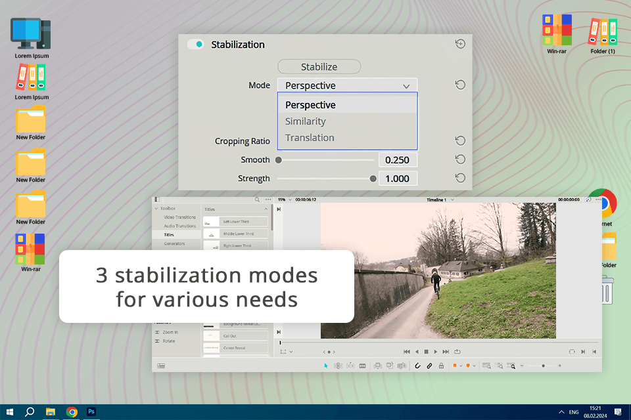Click the search icon in effects panel
The image size is (631, 420).
point(257,199)
